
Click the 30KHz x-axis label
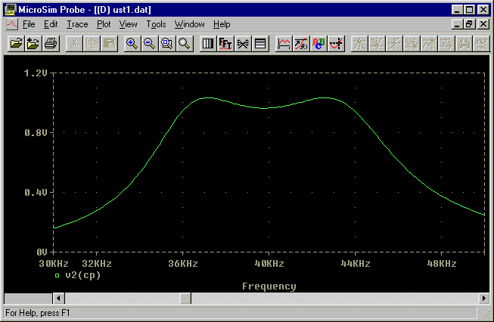point(54,264)
